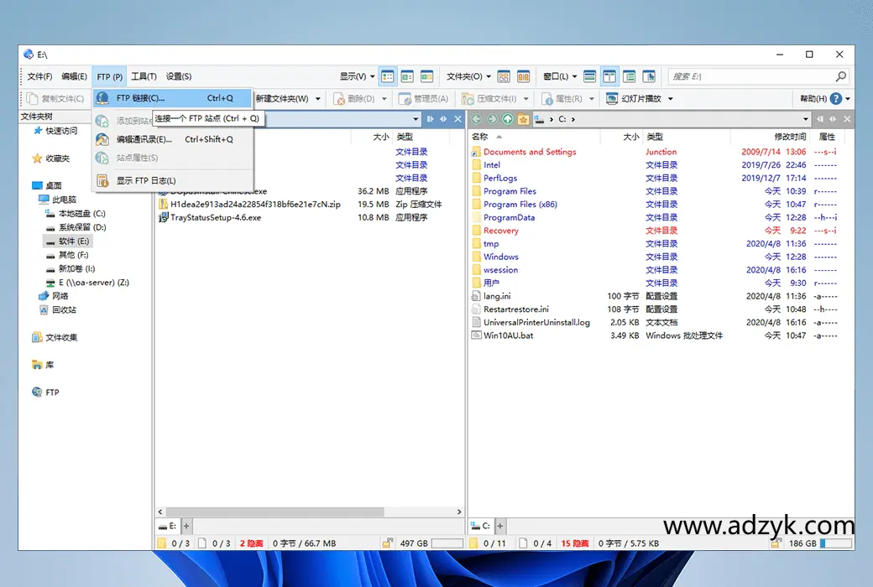Sort right pane by 修改时间 column
The image size is (873, 587).
[790, 137]
